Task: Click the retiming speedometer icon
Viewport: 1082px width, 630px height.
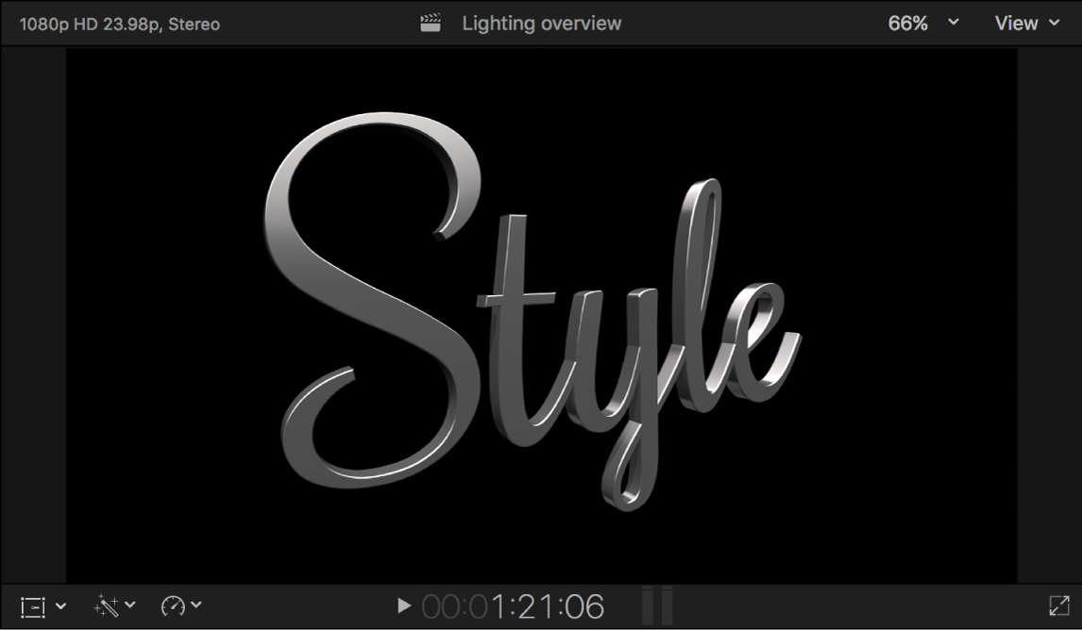Action: click(x=174, y=606)
